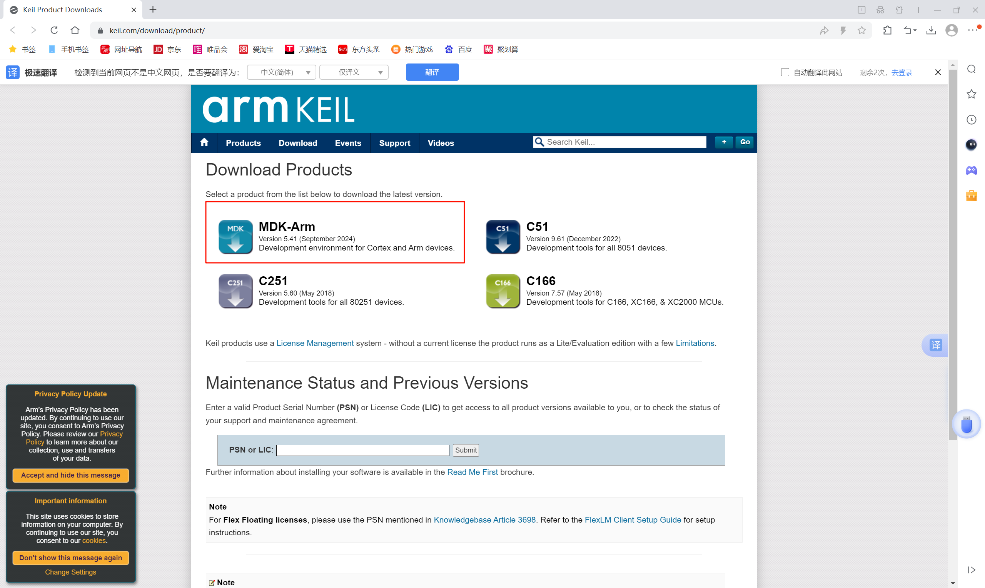Image resolution: width=985 pixels, height=588 pixels.
Task: Open the Support menu
Action: 394,143
